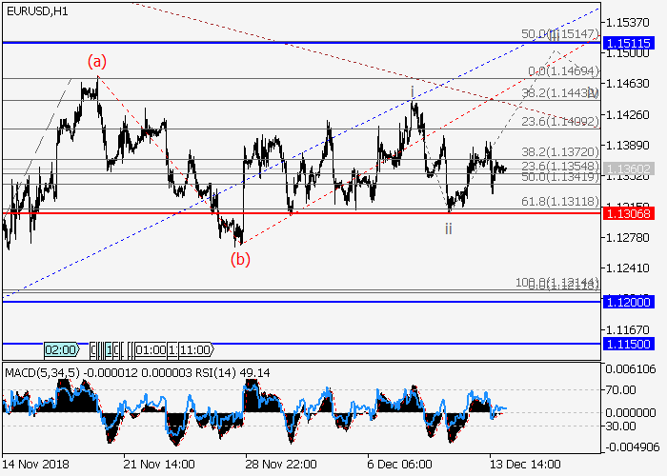Select the wave ii label under the low
This screenshot has width=667, height=476.
[447, 228]
